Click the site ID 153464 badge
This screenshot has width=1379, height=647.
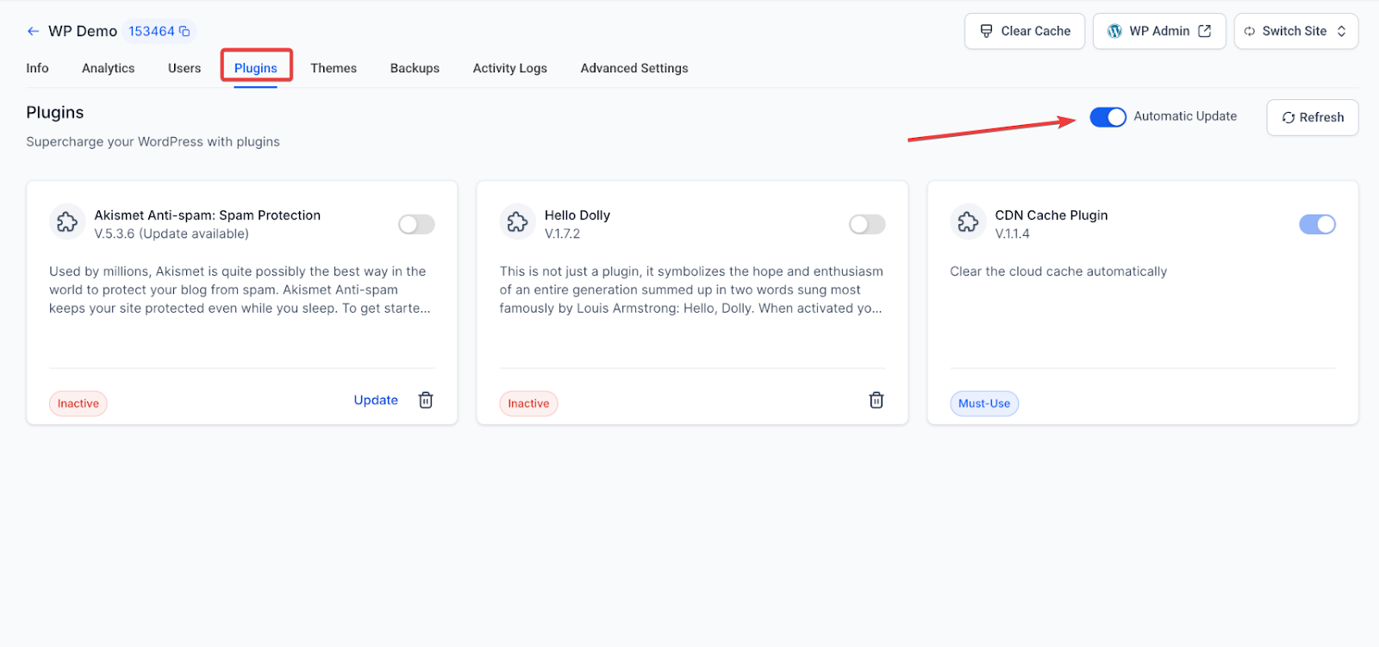159,31
